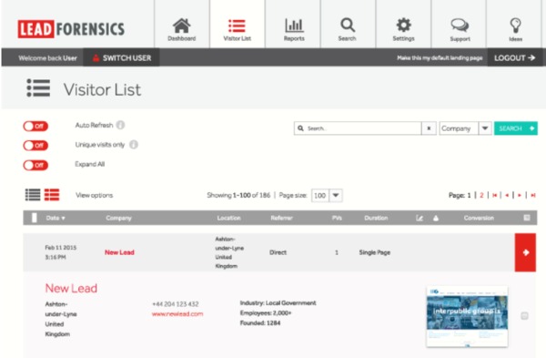The image size is (546, 358).
Task: Open the www.newlead.com website link
Action: [177, 313]
